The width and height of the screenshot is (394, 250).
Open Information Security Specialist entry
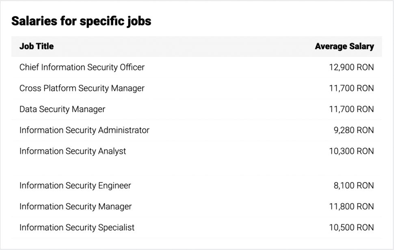point(77,228)
